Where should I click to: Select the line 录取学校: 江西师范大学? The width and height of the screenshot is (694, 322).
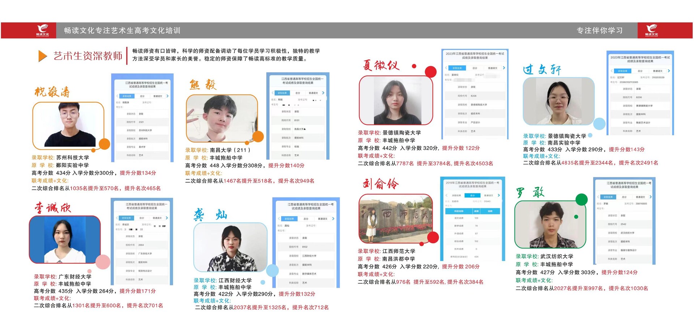(x=386, y=251)
